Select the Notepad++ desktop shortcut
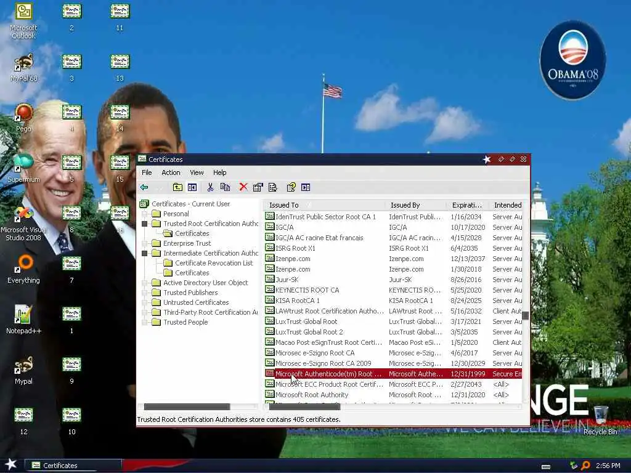The height and width of the screenshot is (473, 631). pos(23,320)
